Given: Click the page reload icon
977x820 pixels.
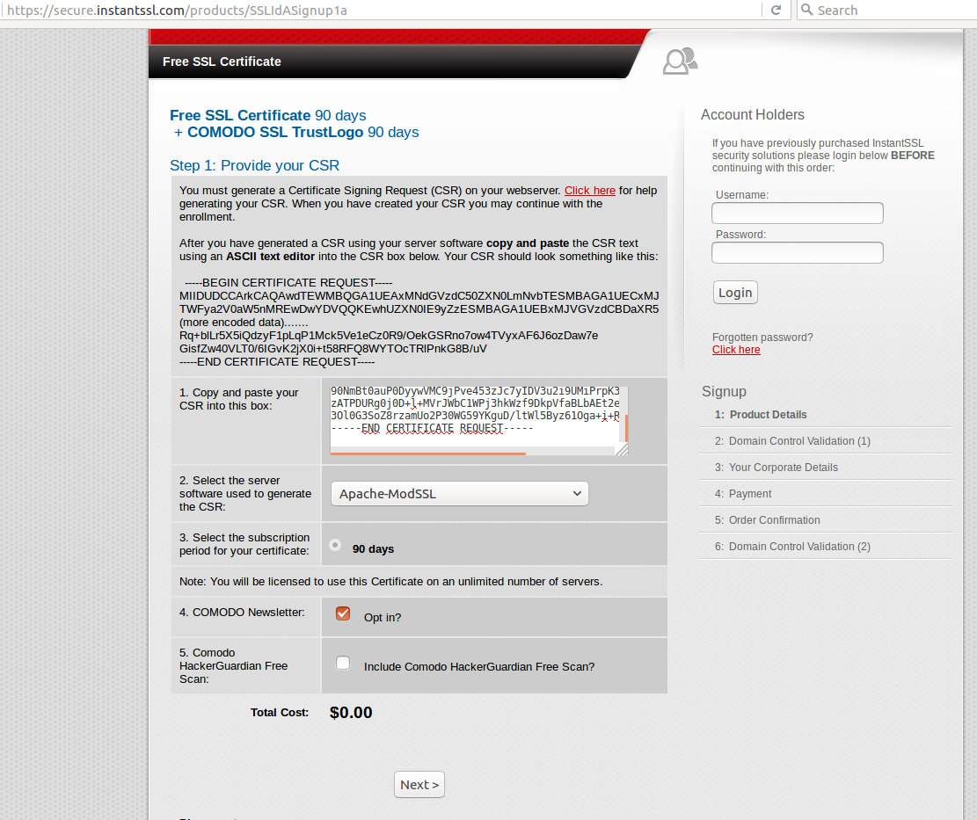Looking at the screenshot, I should 776,10.
